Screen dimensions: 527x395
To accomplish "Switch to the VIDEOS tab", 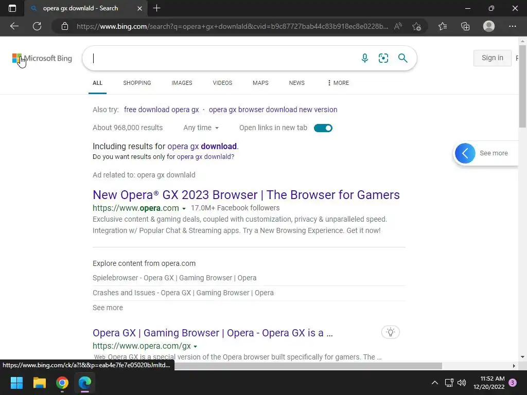I will [222, 83].
